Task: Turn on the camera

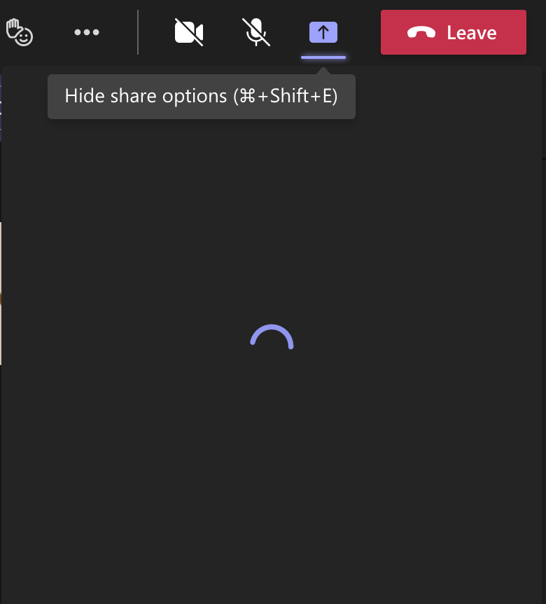Action: coord(188,32)
